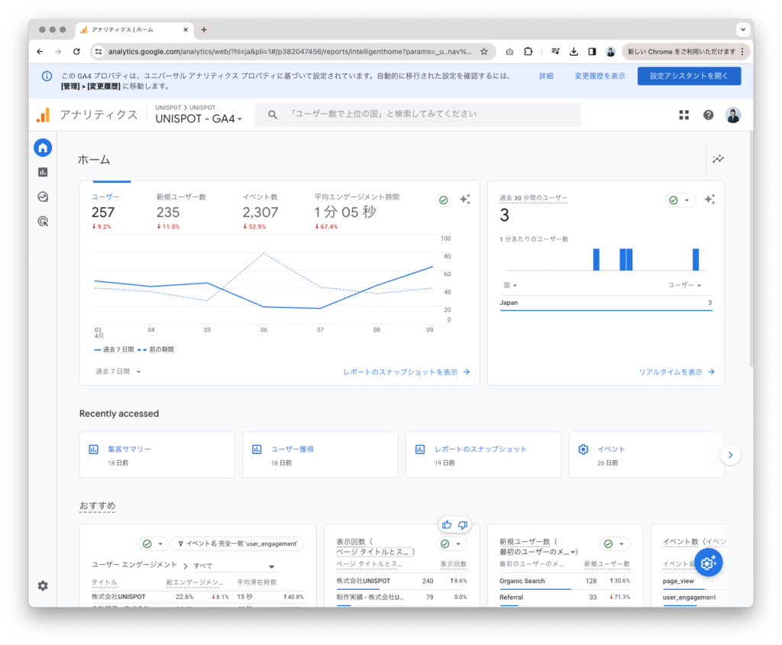
Task: Open the data quality dropdown on 新規ユーザー数 card
Action: (x=615, y=543)
